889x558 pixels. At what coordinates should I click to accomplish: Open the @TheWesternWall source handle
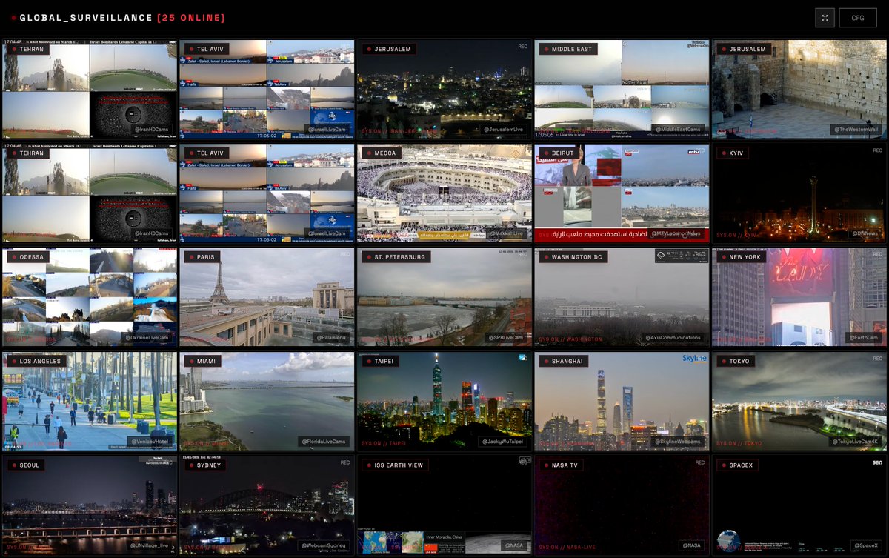(856, 130)
